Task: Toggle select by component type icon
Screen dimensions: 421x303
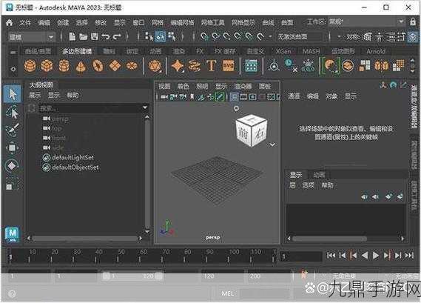Action: (x=172, y=36)
